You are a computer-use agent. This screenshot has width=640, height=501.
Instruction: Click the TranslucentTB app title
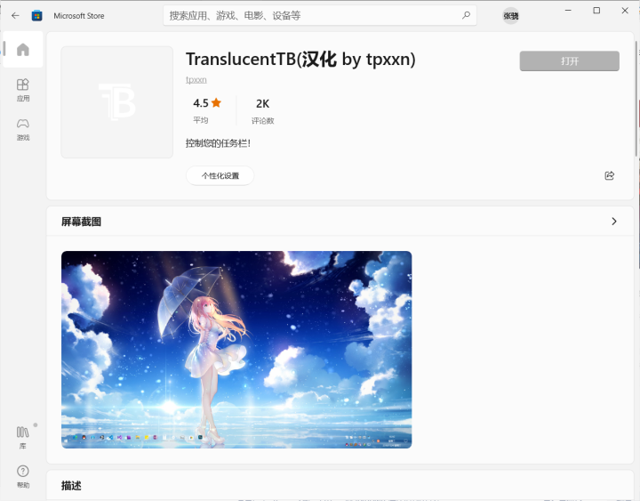pyautogui.click(x=300, y=60)
